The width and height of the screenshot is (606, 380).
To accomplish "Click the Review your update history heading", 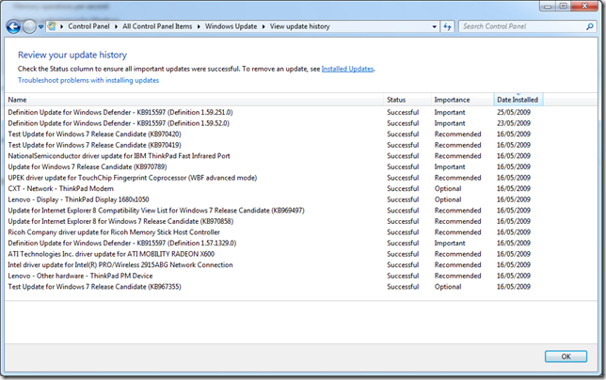I will (72, 55).
